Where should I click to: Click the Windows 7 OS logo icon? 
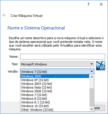(x=101, y=66)
